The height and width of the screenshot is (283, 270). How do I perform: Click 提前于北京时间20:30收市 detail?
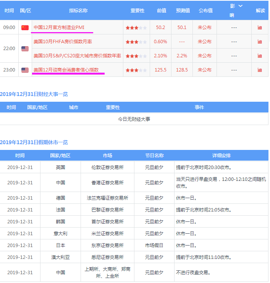(204, 168)
